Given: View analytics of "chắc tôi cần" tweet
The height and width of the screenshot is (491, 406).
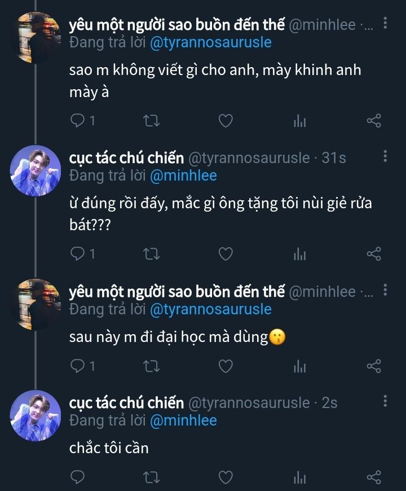Looking at the screenshot, I should pyautogui.click(x=299, y=477).
